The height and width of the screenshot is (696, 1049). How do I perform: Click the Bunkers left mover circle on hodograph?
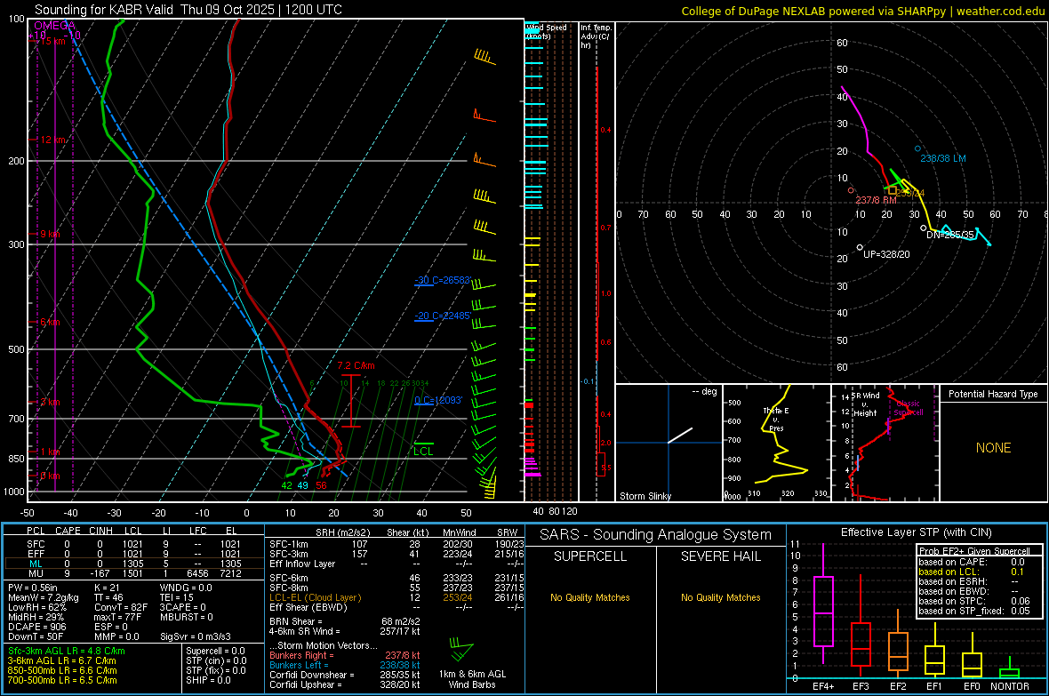[917, 148]
